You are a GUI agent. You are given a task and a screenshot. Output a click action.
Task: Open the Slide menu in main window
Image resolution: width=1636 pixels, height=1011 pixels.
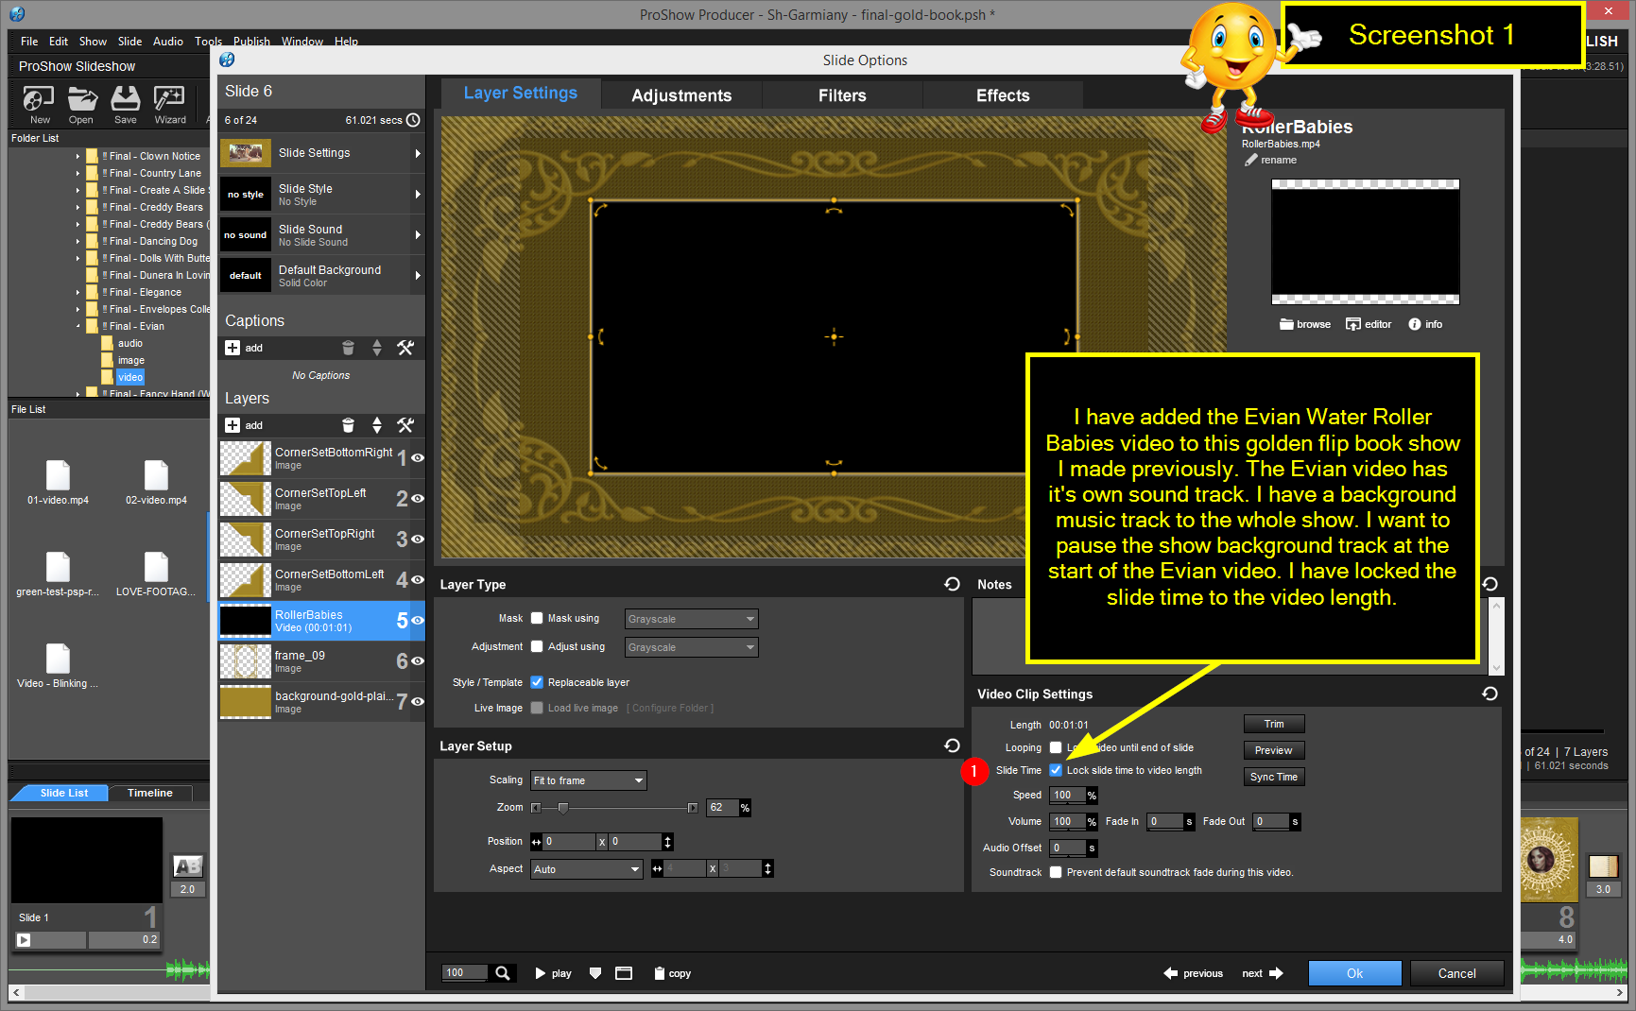[129, 42]
